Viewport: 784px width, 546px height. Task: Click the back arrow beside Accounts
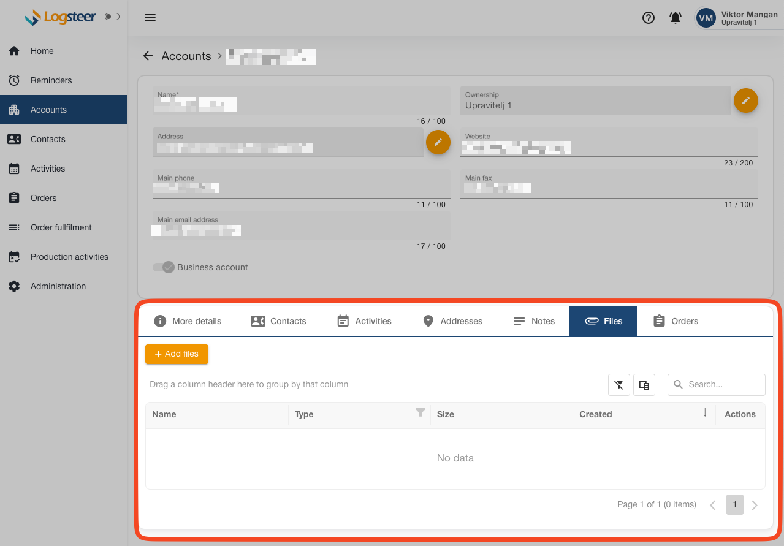click(148, 56)
